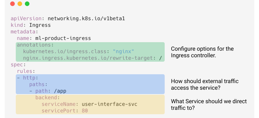This screenshot has width=259, height=118.
Task: Click the "Configure options for the Ingress controller" note
Action: tap(202, 52)
